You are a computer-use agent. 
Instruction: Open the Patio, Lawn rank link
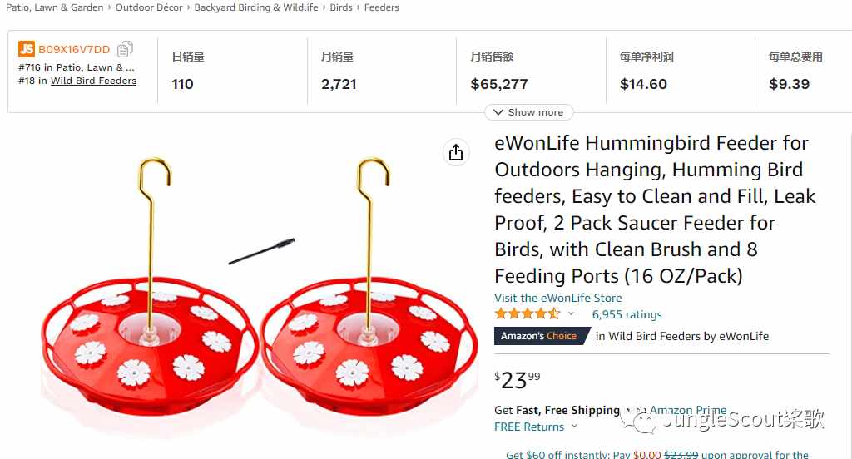pos(95,67)
